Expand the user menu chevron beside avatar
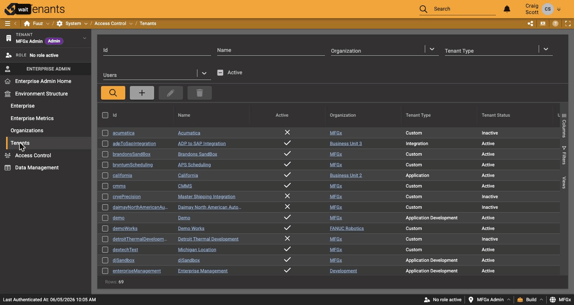This screenshot has height=305, width=574. point(559,9)
